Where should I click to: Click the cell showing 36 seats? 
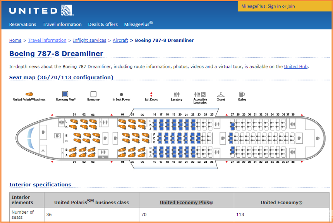click(91, 215)
